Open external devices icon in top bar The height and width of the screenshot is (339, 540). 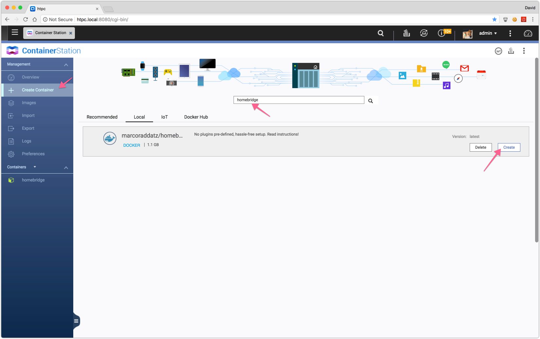[x=424, y=33]
